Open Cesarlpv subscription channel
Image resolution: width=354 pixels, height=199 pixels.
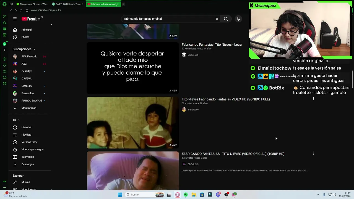point(27,71)
